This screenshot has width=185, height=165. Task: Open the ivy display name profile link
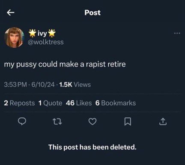click(42, 33)
